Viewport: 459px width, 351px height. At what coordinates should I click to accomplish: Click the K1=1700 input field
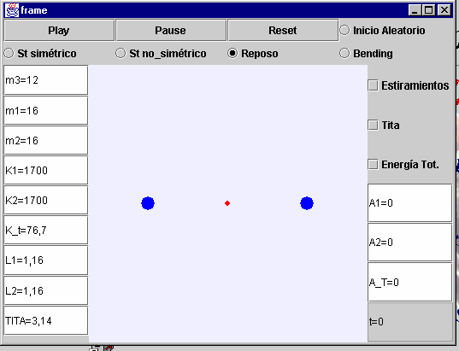pyautogui.click(x=46, y=171)
